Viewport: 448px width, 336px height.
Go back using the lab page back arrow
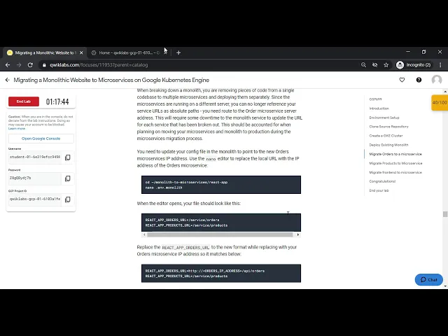(x=8, y=80)
